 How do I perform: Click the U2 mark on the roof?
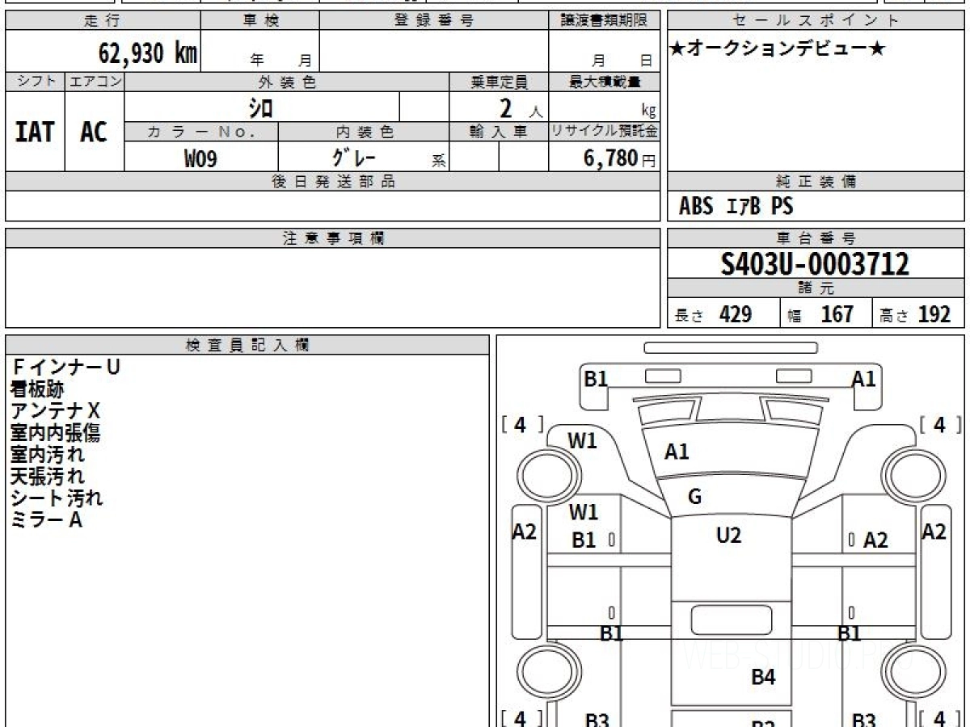729,535
